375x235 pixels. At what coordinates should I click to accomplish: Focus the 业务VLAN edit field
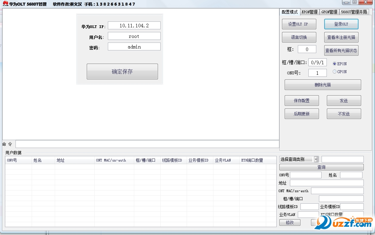click(x=308, y=215)
